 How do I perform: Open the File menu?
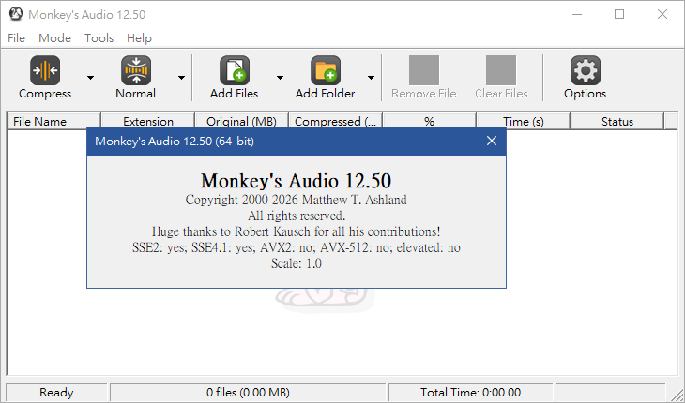click(17, 38)
